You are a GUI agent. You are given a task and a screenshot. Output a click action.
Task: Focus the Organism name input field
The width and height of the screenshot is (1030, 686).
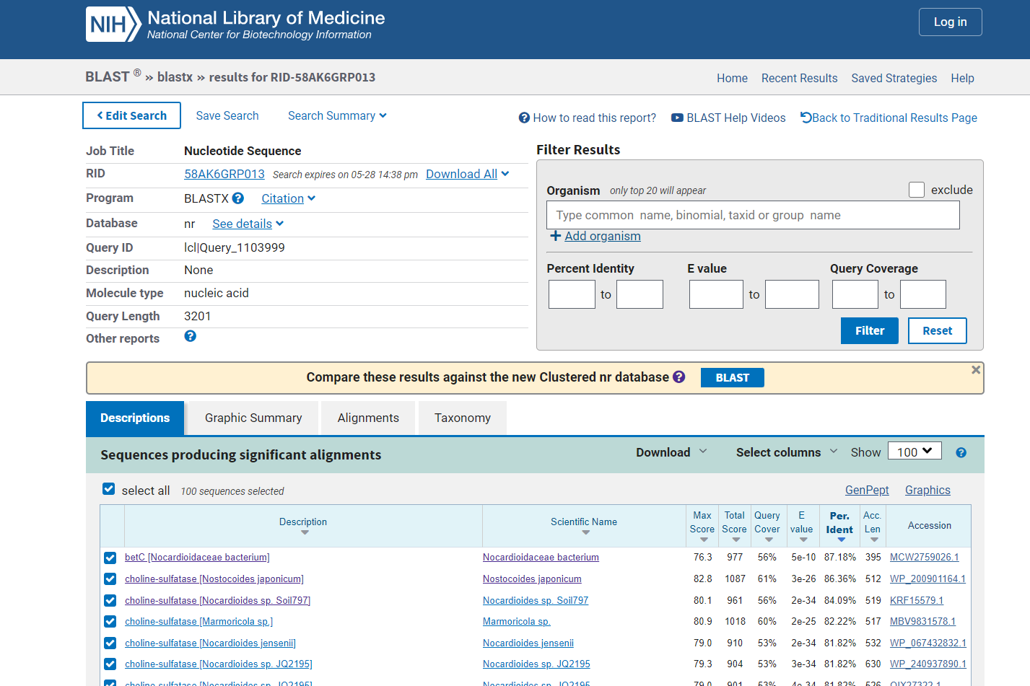point(753,215)
